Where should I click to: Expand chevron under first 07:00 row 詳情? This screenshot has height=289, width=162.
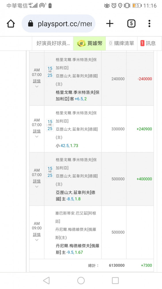click(37, 86)
